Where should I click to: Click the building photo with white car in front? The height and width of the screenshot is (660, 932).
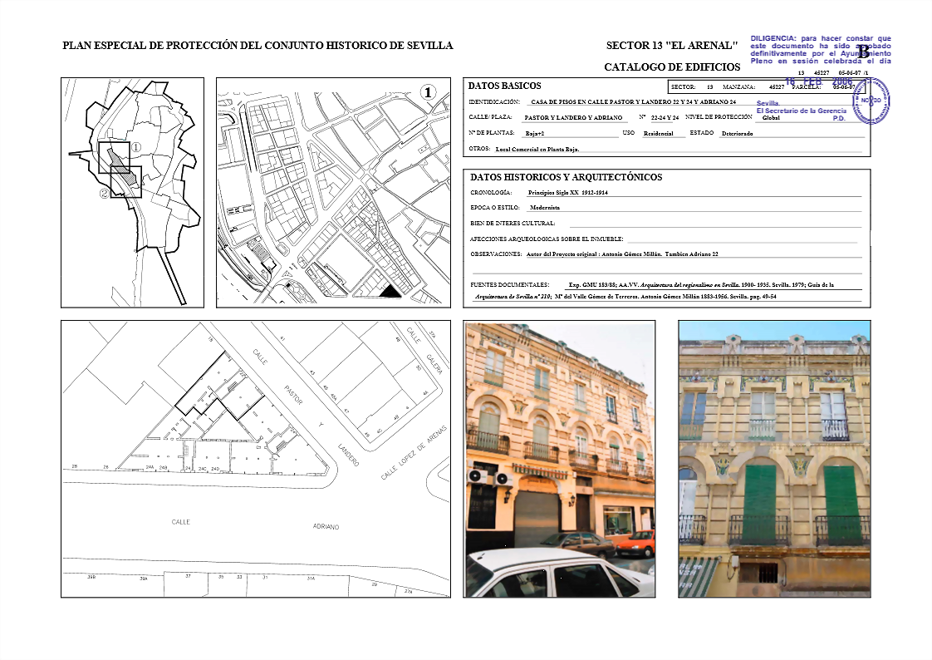[559, 459]
